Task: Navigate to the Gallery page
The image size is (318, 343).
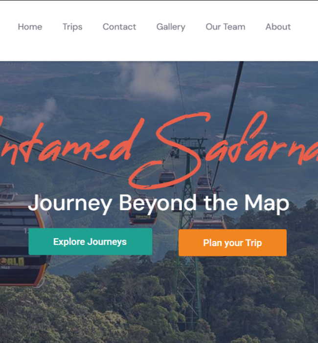Action: coord(171,27)
